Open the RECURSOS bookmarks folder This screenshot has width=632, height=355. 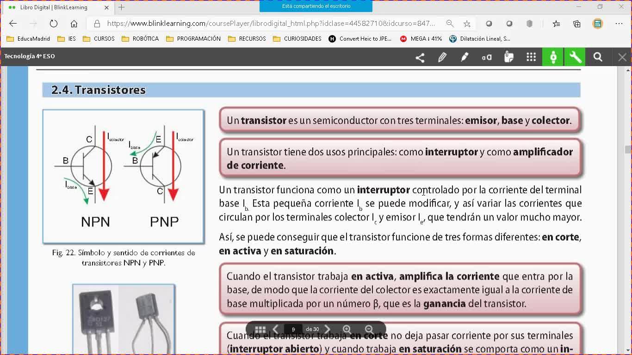coord(247,39)
